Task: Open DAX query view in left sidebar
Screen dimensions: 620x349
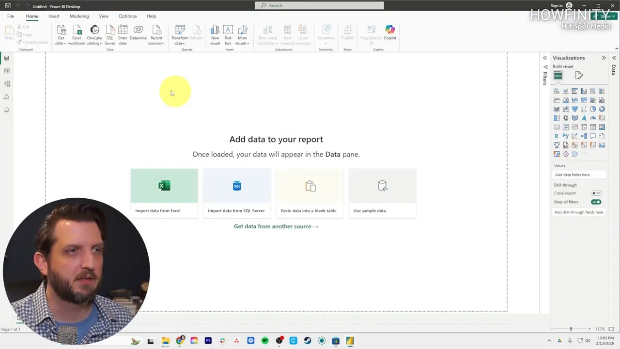Action: tap(7, 97)
